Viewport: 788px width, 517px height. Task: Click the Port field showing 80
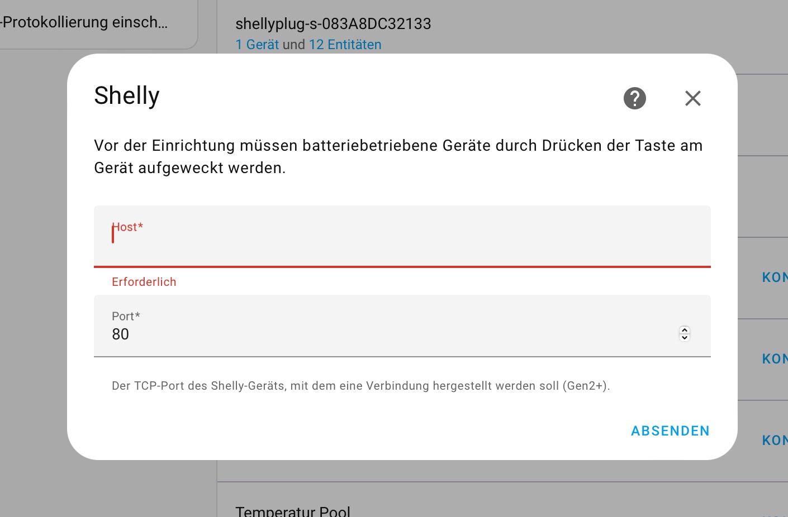click(x=391, y=334)
